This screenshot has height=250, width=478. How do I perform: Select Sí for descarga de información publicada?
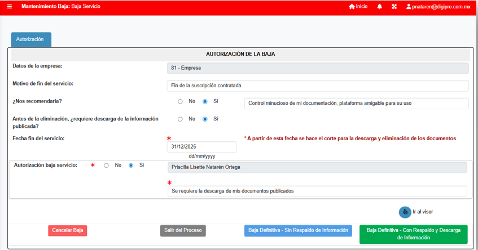click(205, 119)
